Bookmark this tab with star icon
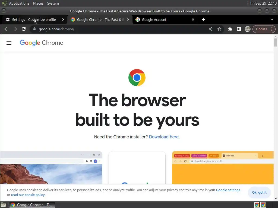278x208 pixels. coord(219,29)
